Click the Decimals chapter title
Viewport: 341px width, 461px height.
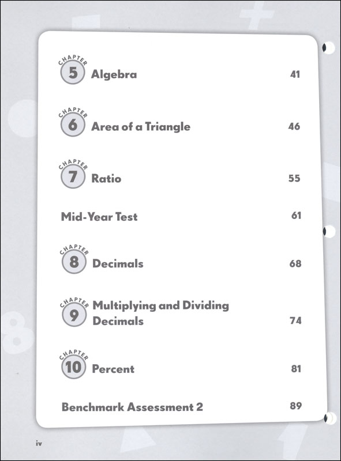point(118,263)
